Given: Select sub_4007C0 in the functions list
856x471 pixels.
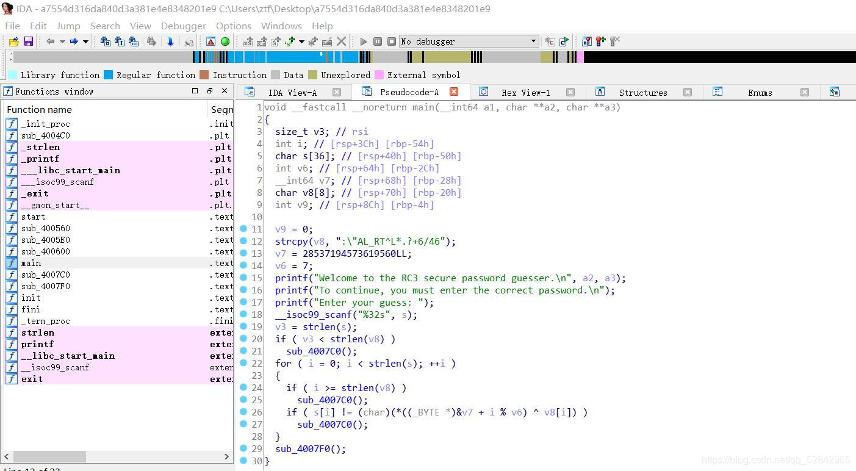Looking at the screenshot, I should coord(118,275).
